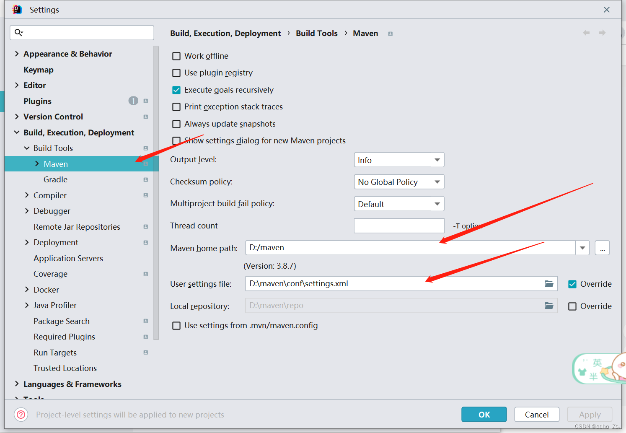
Task: Navigate forward with the right arrow icon
Action: tap(602, 33)
